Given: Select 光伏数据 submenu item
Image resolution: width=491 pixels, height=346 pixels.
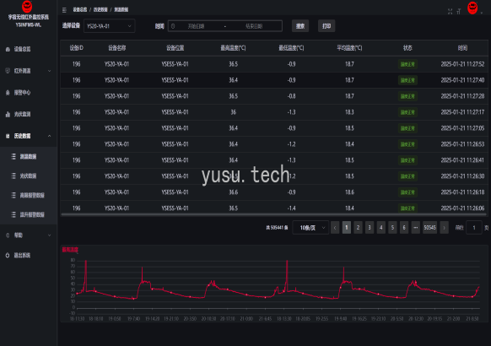Looking at the screenshot, I should 28,176.
